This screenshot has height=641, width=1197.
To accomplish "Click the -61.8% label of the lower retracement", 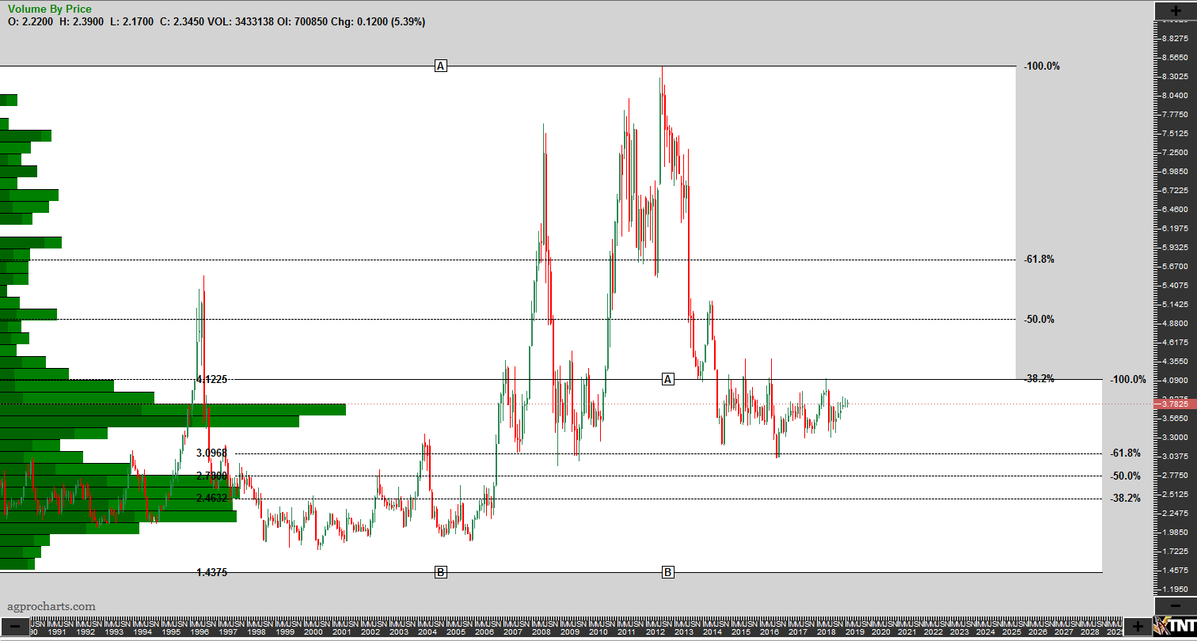I will 1125,453.
